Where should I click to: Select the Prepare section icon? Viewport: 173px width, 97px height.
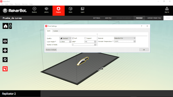(58, 9)
